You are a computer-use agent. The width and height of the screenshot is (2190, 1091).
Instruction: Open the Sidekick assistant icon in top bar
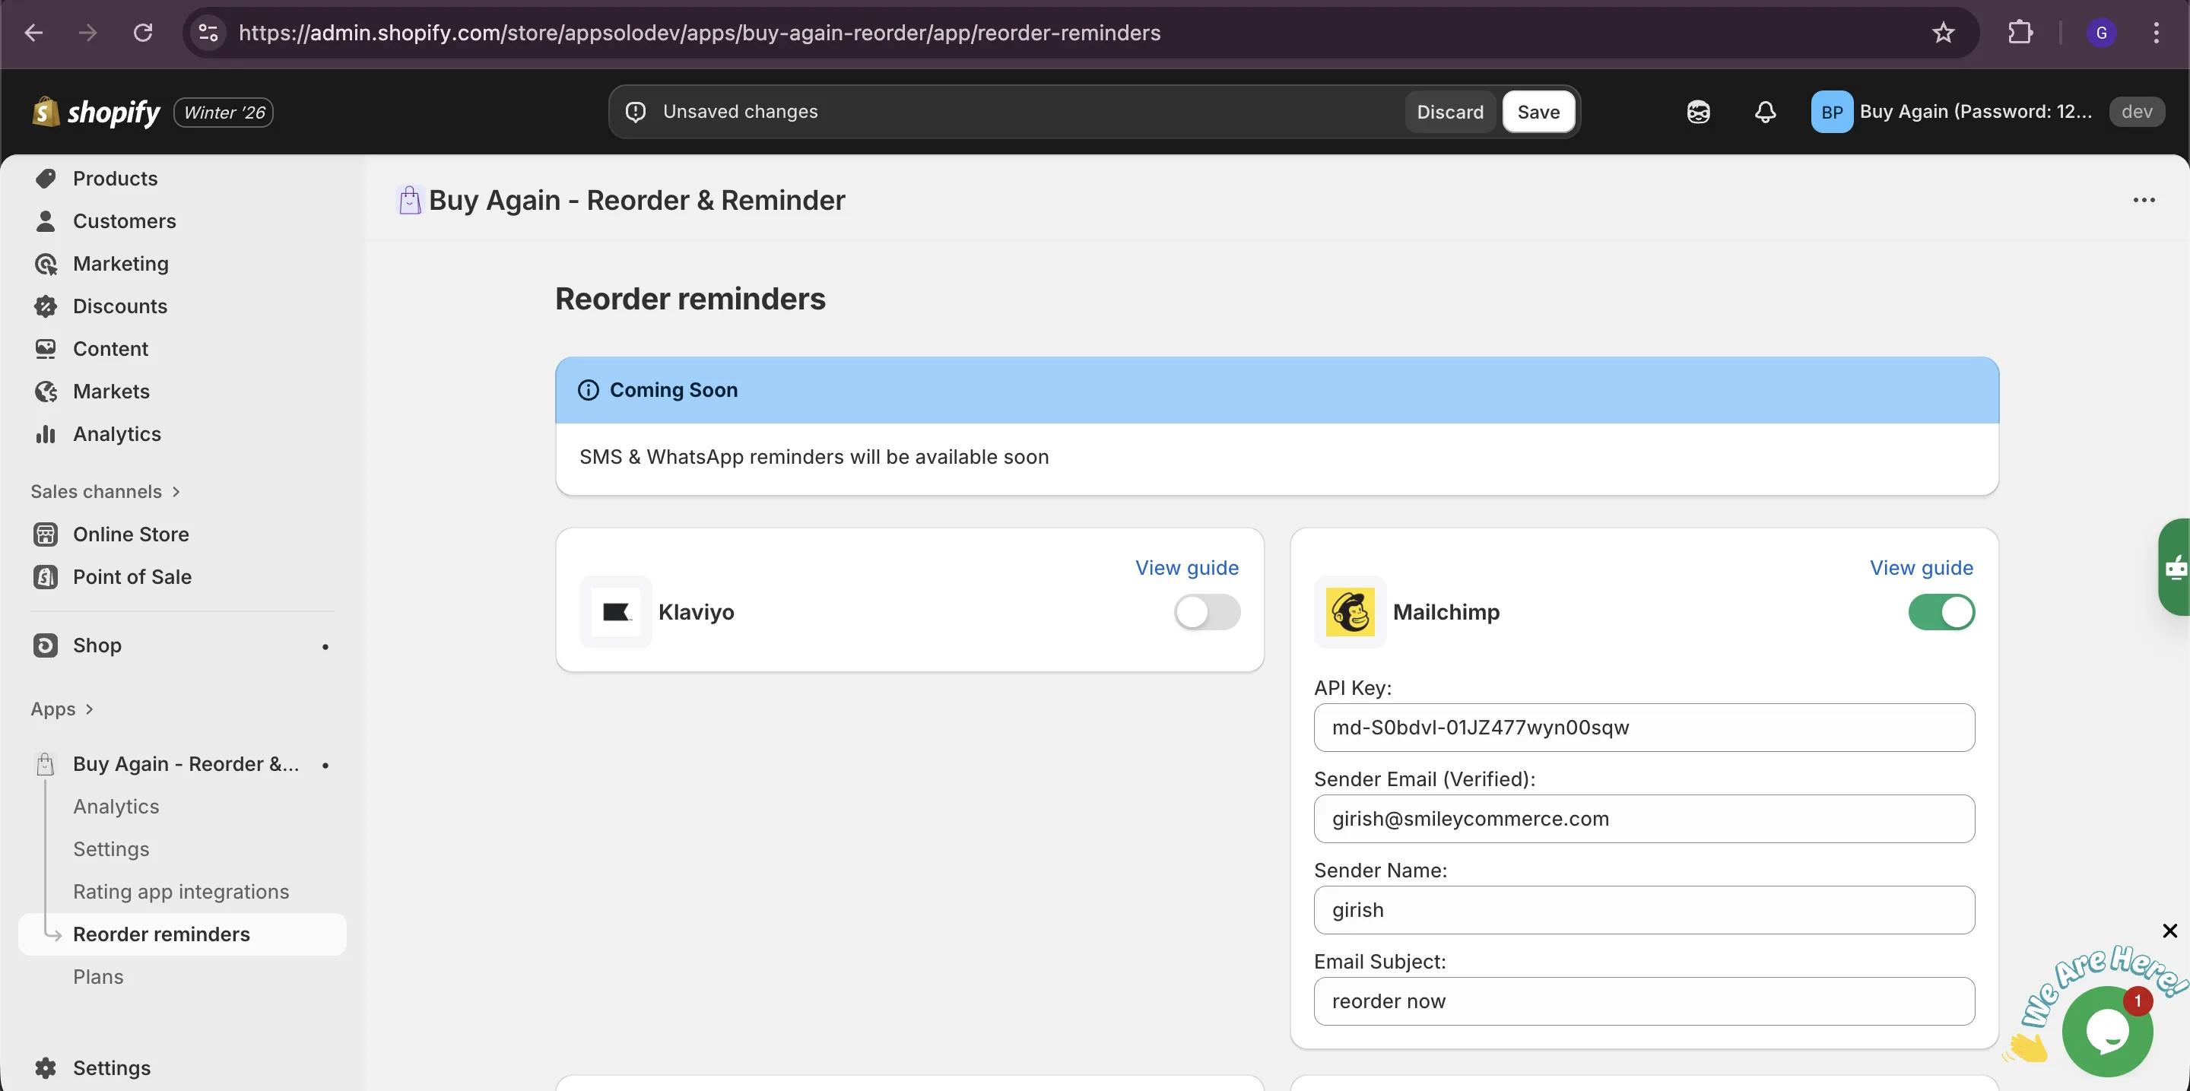[1699, 113]
